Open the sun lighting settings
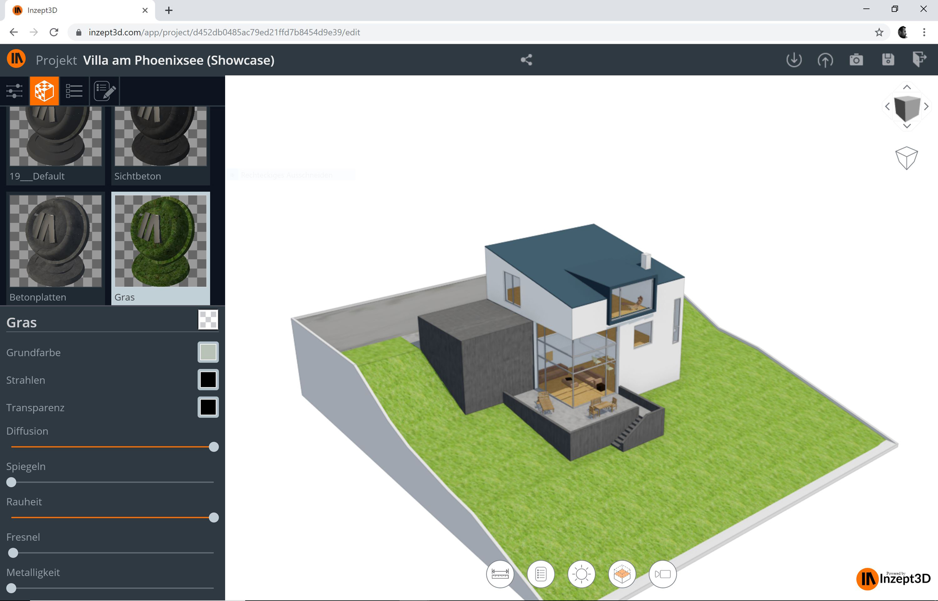 point(581,574)
